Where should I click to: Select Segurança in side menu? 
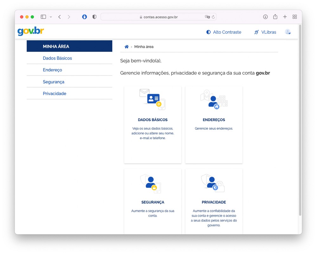tap(54, 82)
